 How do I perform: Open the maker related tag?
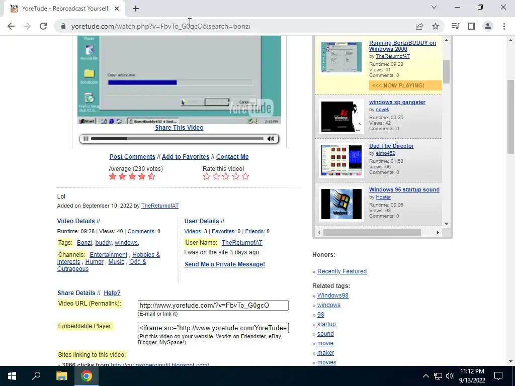tap(325, 353)
